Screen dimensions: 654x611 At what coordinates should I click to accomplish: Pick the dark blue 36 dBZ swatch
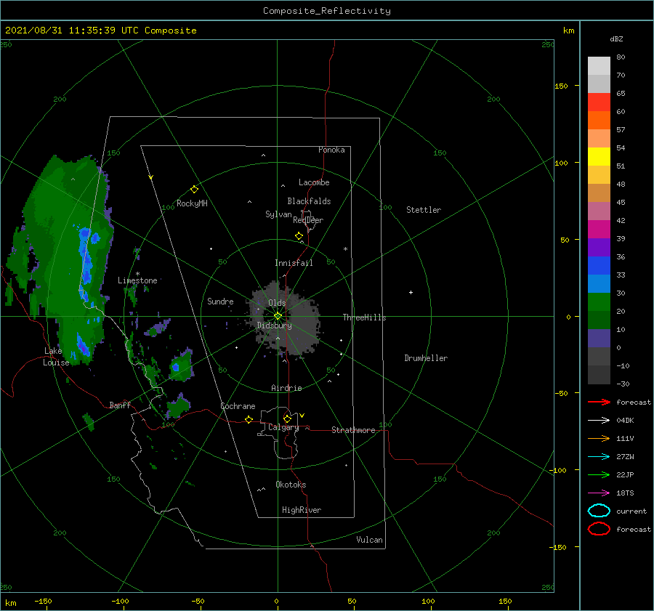599,265
